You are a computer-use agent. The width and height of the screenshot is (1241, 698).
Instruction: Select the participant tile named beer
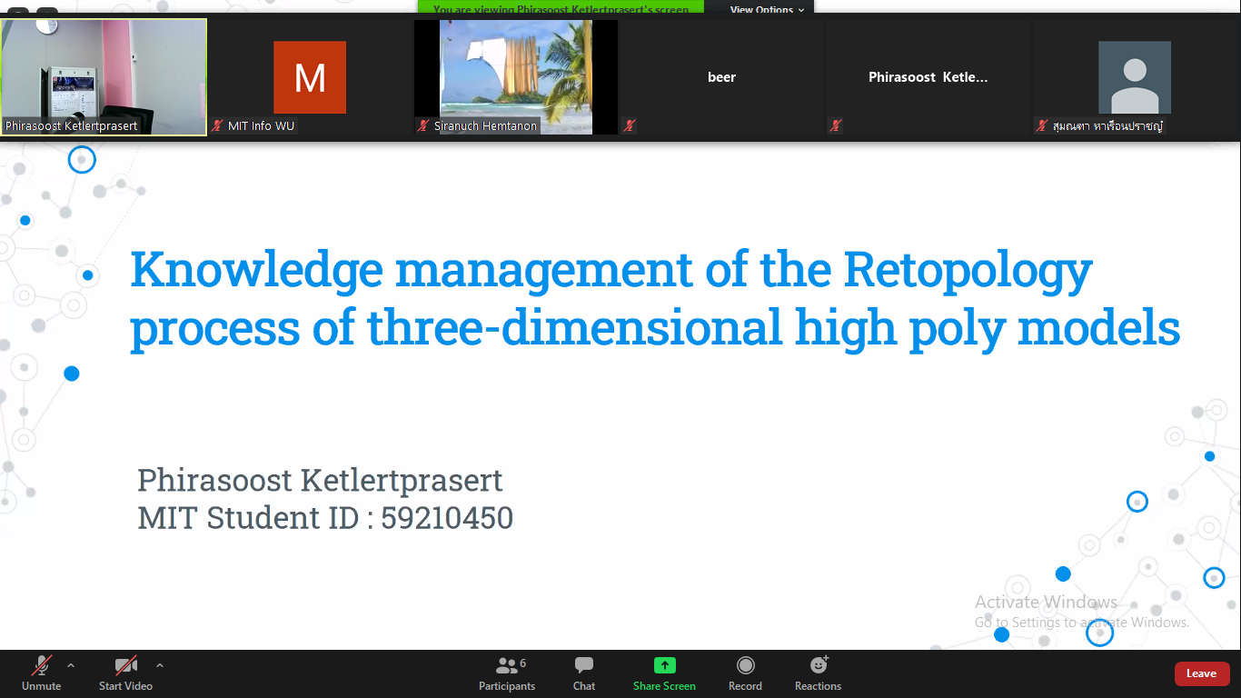pos(721,77)
